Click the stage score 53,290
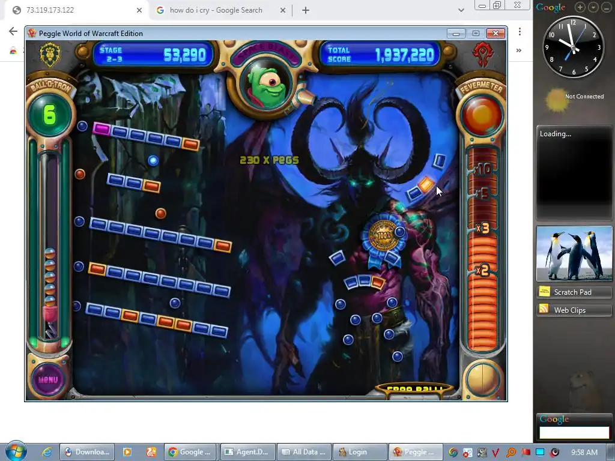 click(184, 55)
